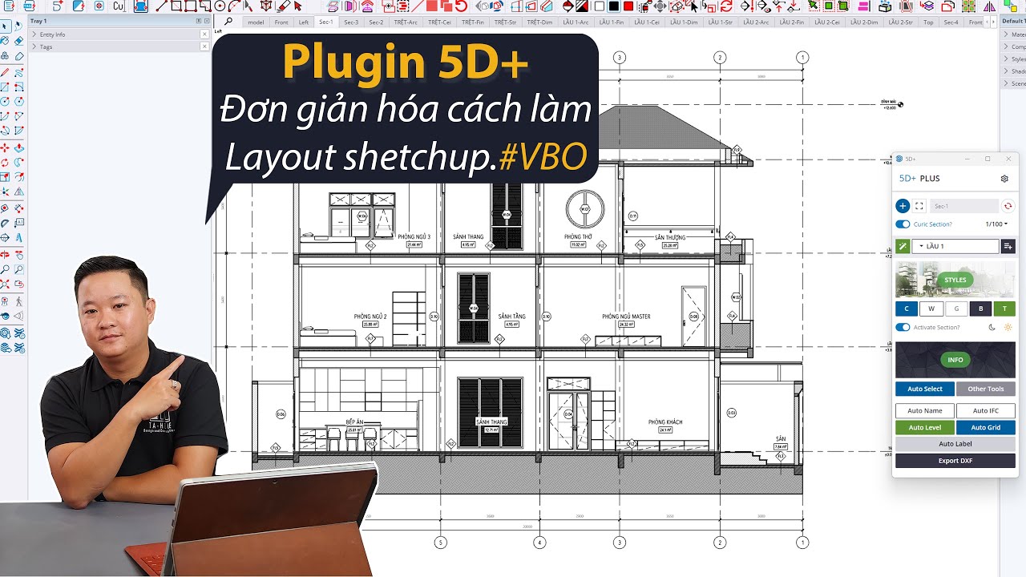Switch to the TRỆT-Arc scene tab

click(x=406, y=22)
